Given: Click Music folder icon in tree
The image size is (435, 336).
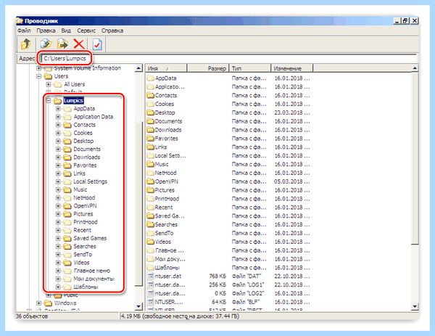Looking at the screenshot, I should 67,189.
